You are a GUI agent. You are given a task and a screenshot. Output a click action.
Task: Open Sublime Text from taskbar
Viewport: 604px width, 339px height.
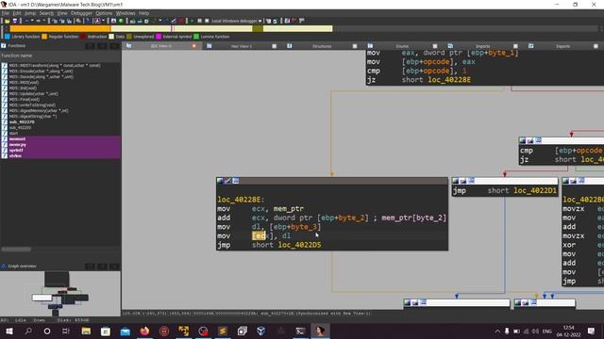(x=223, y=331)
